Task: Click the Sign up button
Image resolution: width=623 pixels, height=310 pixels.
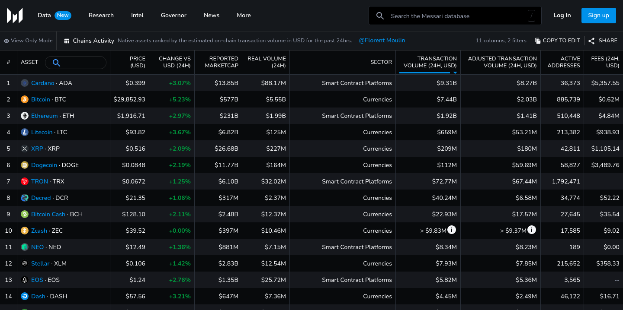Action: (x=599, y=16)
